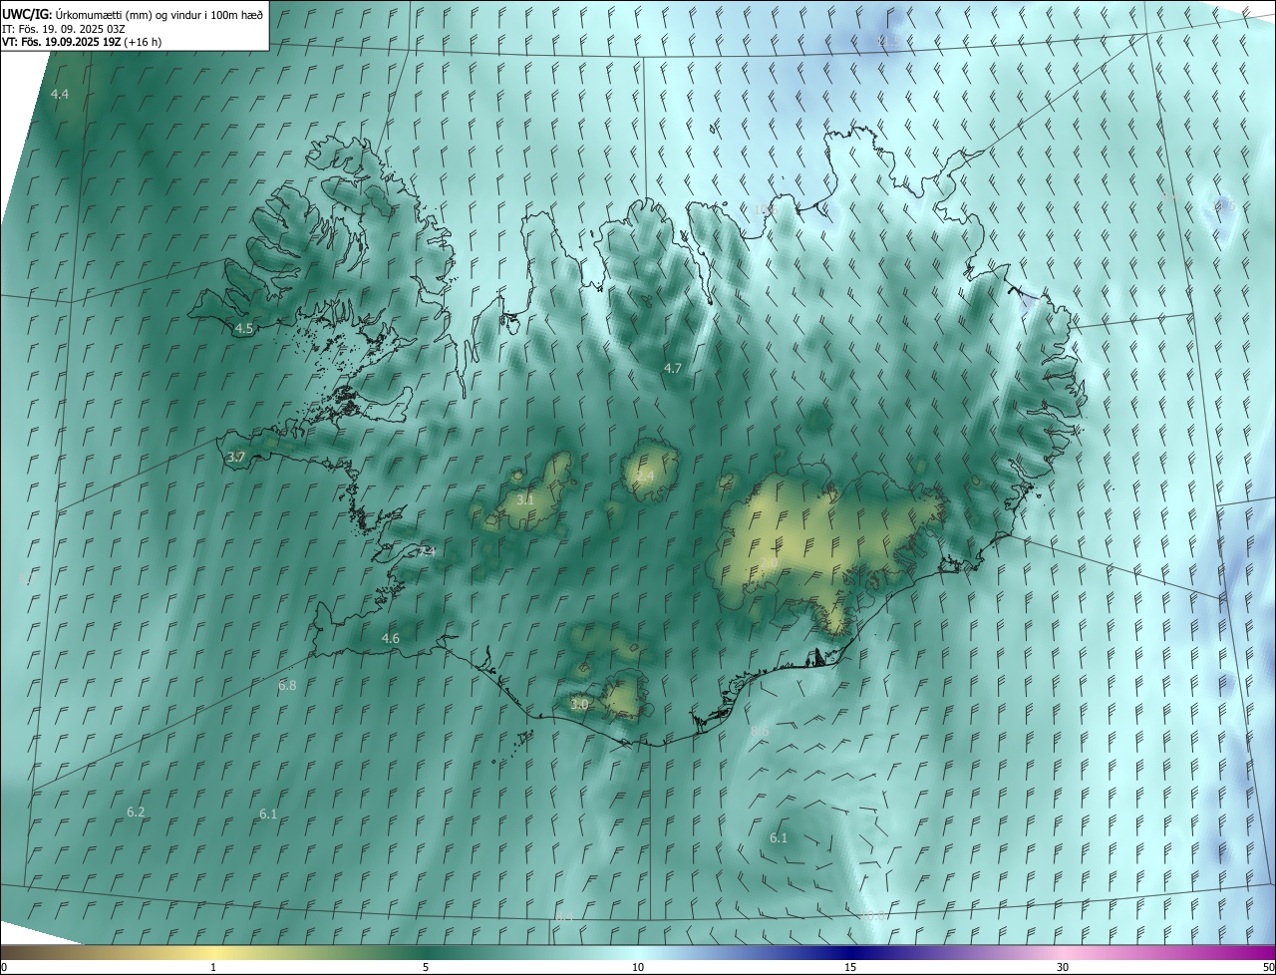The width and height of the screenshot is (1276, 975).
Task: Click the 3.7 value on Snæfellsnes peninsula
Action: (x=236, y=457)
